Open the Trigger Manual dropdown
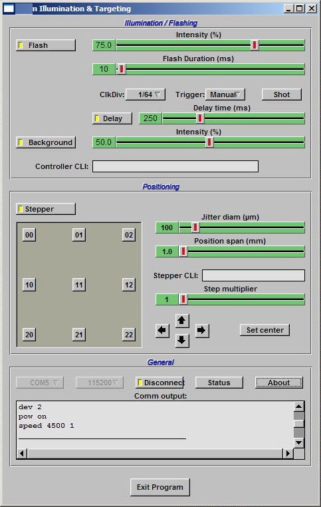This screenshot has width=321, height=507. pyautogui.click(x=225, y=94)
